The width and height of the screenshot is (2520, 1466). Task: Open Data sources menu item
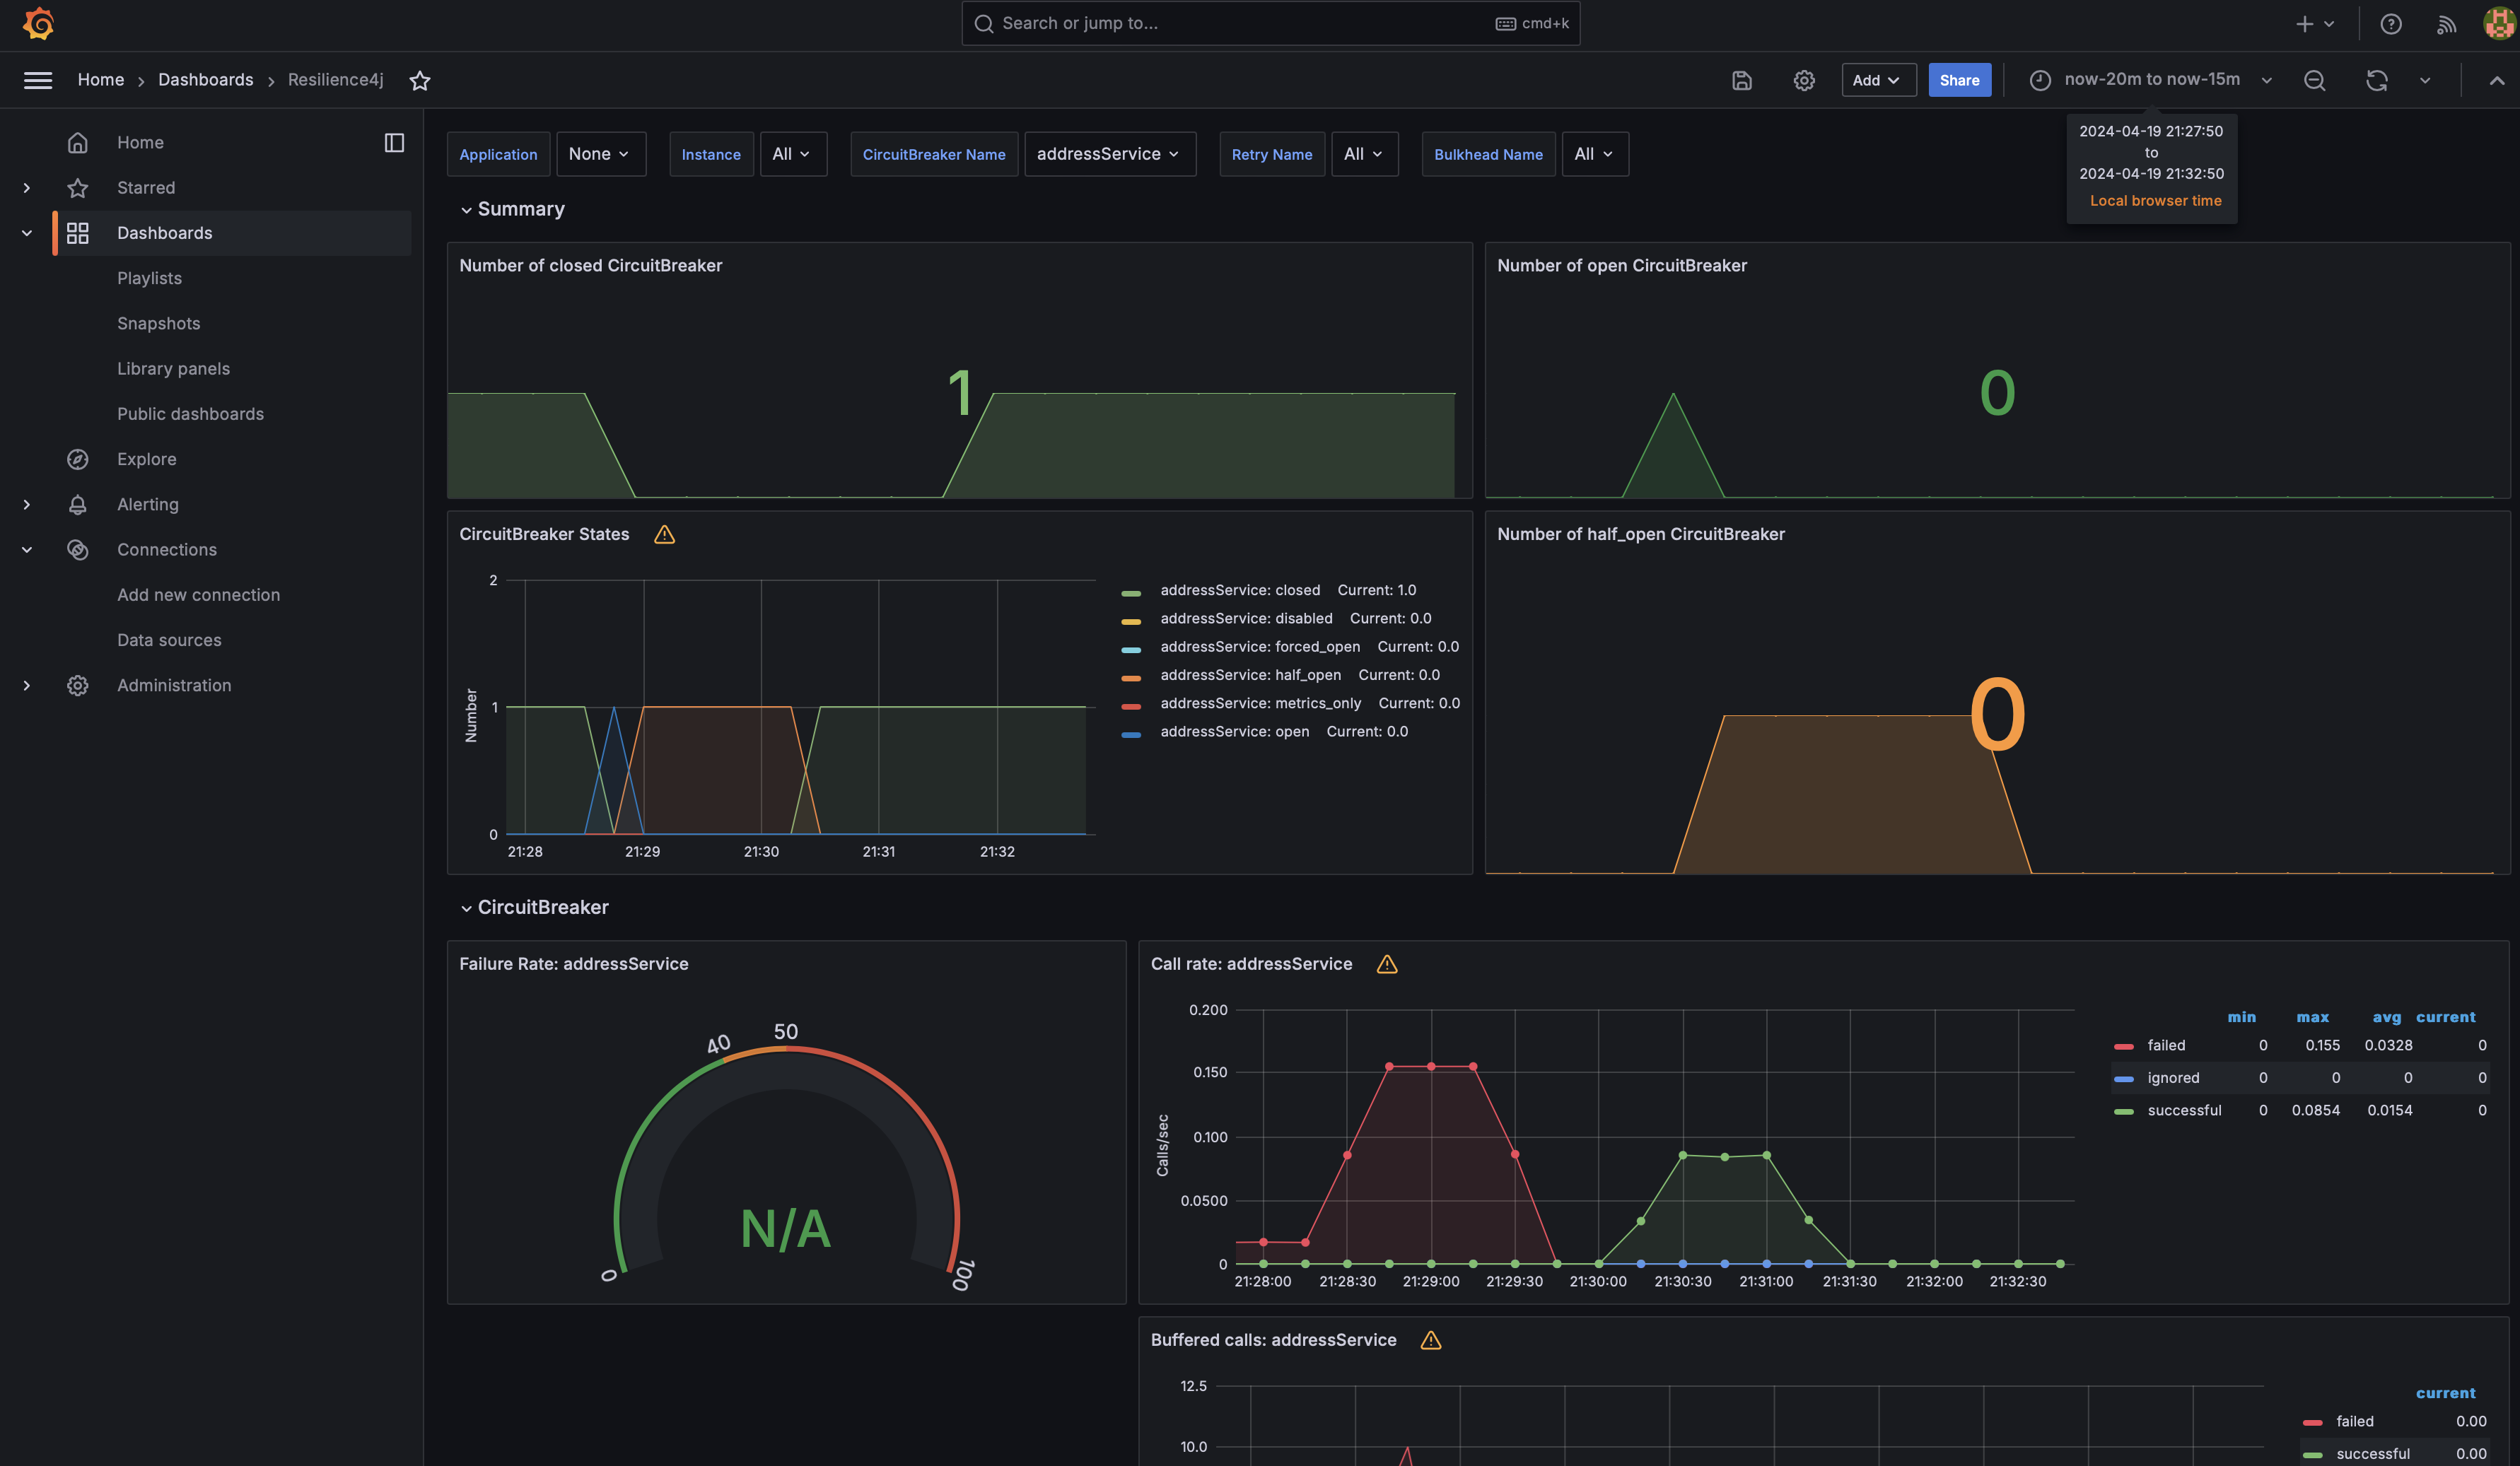coord(169,640)
